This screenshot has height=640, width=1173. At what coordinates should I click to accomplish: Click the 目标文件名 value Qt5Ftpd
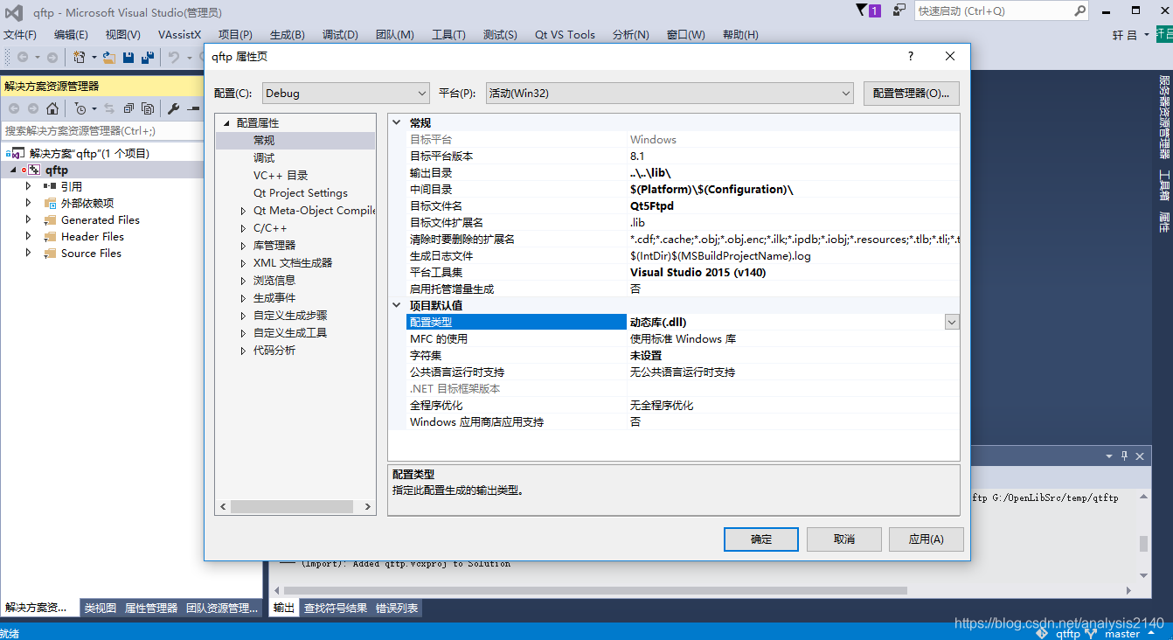(x=652, y=205)
